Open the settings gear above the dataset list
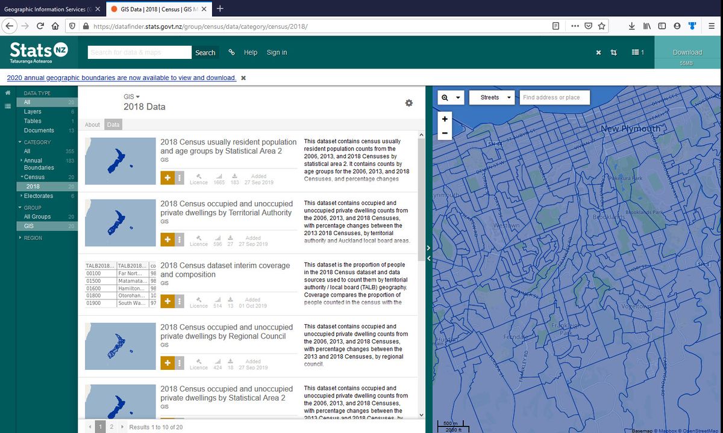The width and height of the screenshot is (723, 433). click(409, 103)
